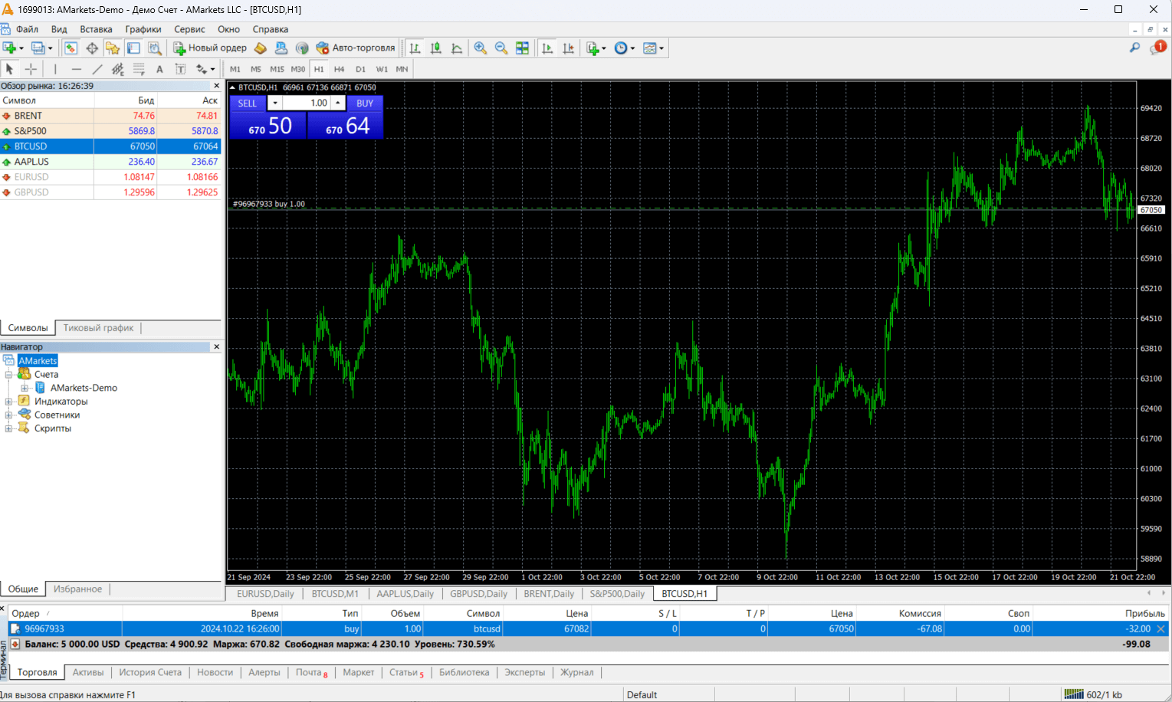Click the tile windows grid icon

point(522,48)
